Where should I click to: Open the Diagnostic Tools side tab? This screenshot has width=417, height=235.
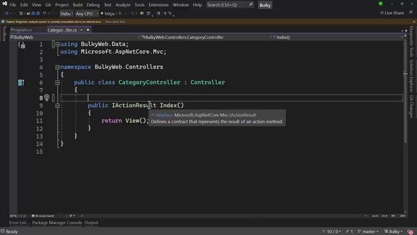pyautogui.click(x=411, y=42)
